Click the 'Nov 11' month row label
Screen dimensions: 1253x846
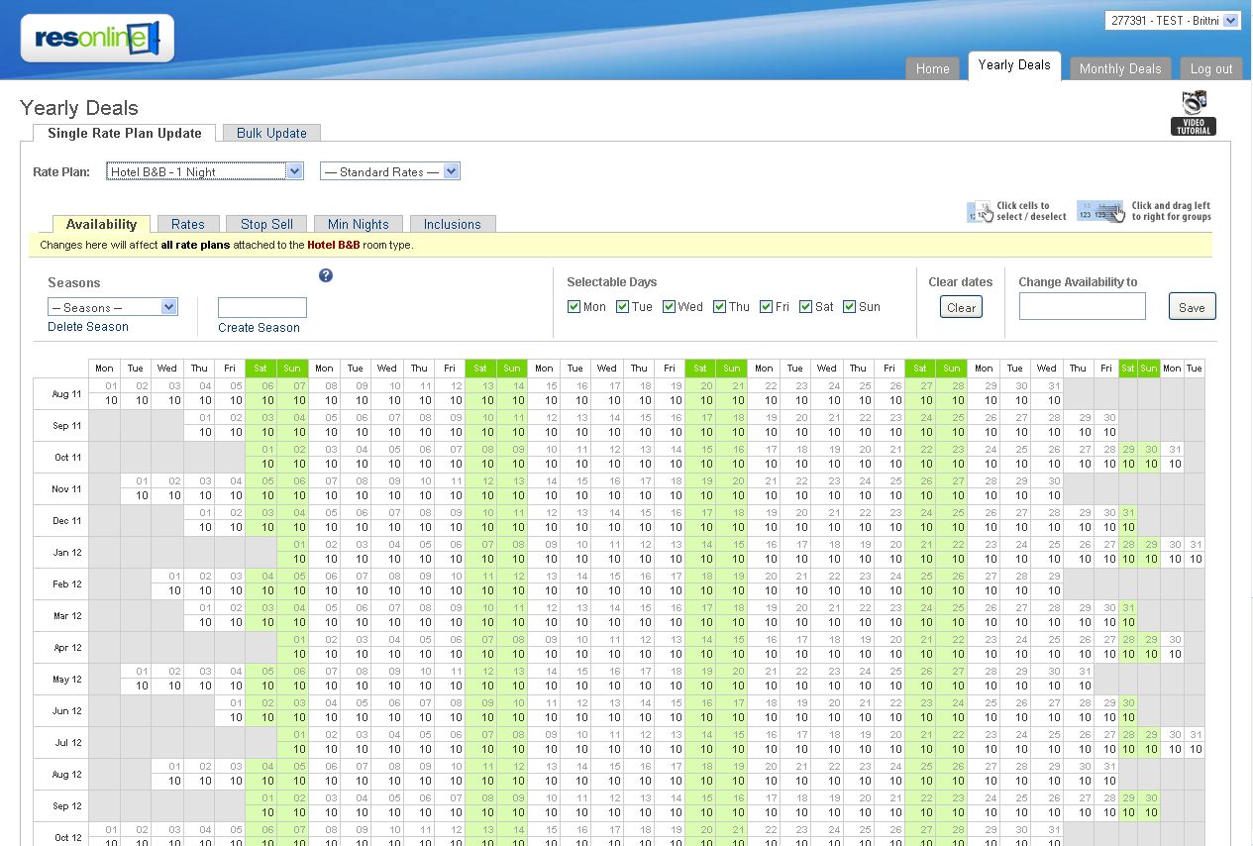point(67,488)
